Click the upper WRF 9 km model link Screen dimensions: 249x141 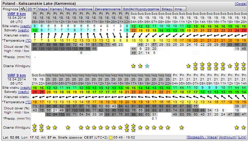point(17,14)
